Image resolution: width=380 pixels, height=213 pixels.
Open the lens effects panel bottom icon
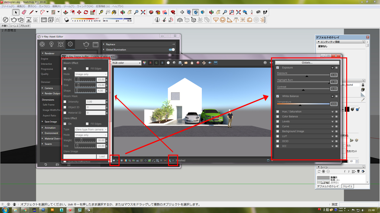pyautogui.click(x=173, y=160)
